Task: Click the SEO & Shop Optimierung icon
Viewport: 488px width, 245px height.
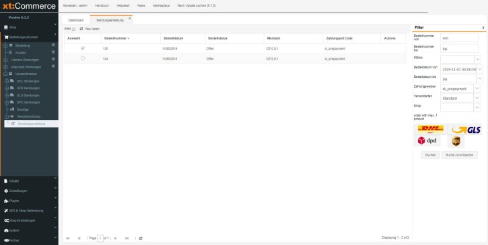Action: click(6, 211)
